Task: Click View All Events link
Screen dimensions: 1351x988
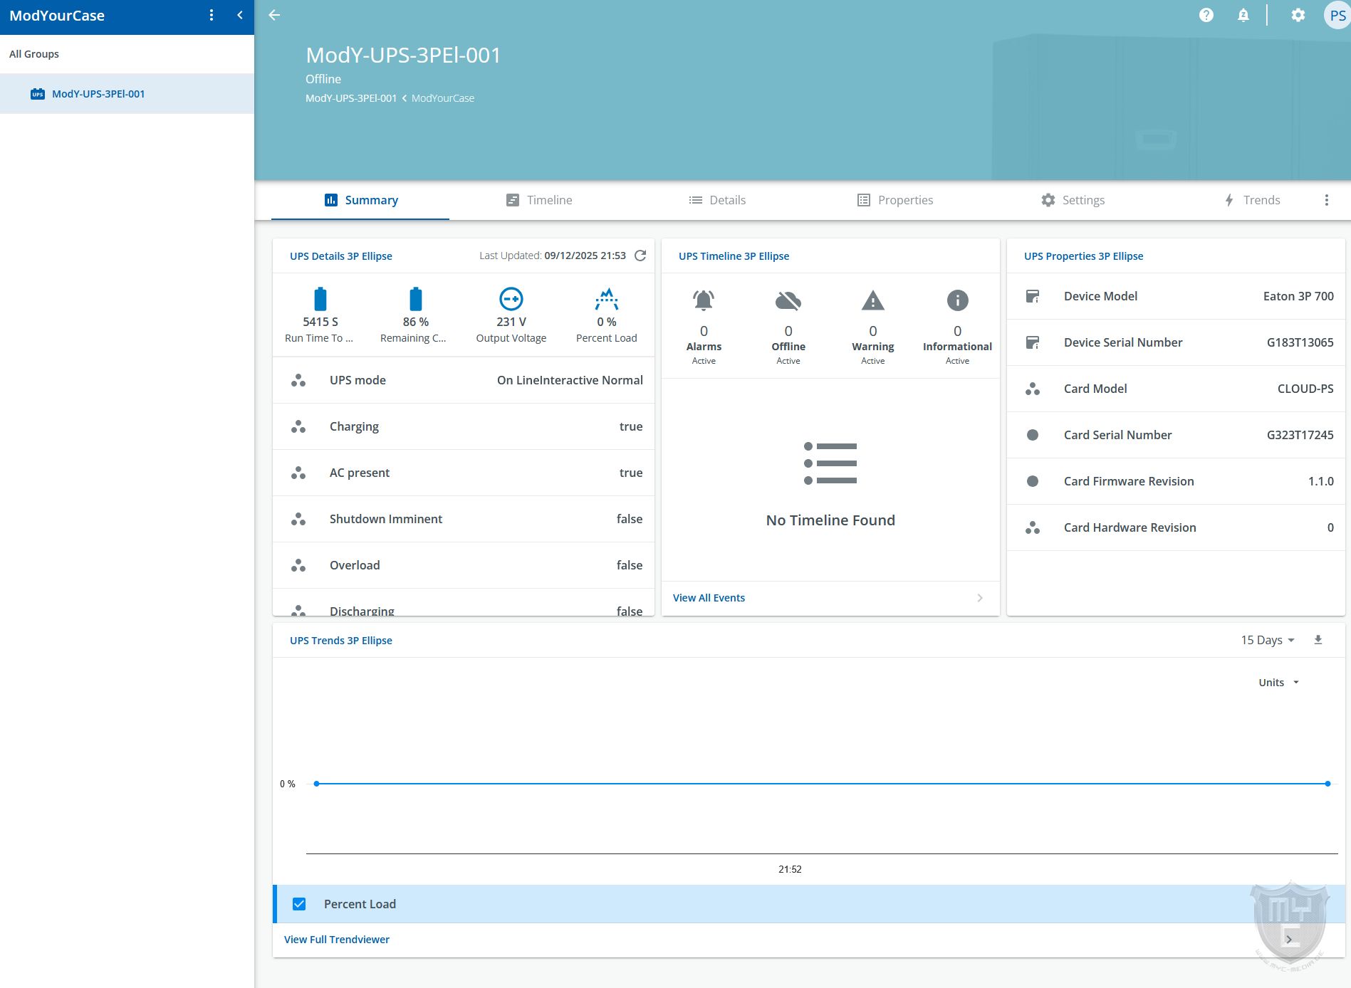Action: 709,598
